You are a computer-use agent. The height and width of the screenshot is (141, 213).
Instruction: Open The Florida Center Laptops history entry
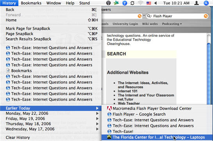pos(157,137)
